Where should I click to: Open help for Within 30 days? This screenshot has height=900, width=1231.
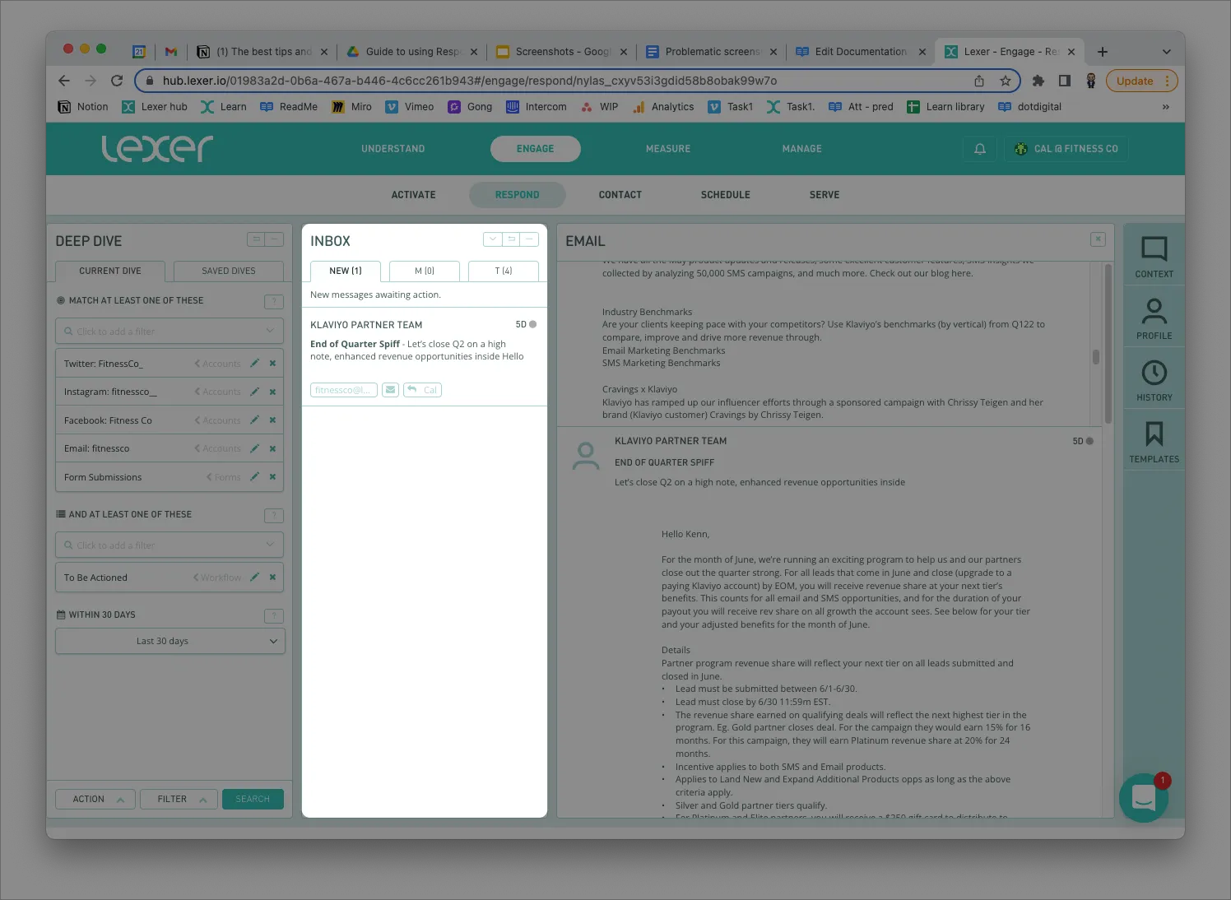[274, 616]
